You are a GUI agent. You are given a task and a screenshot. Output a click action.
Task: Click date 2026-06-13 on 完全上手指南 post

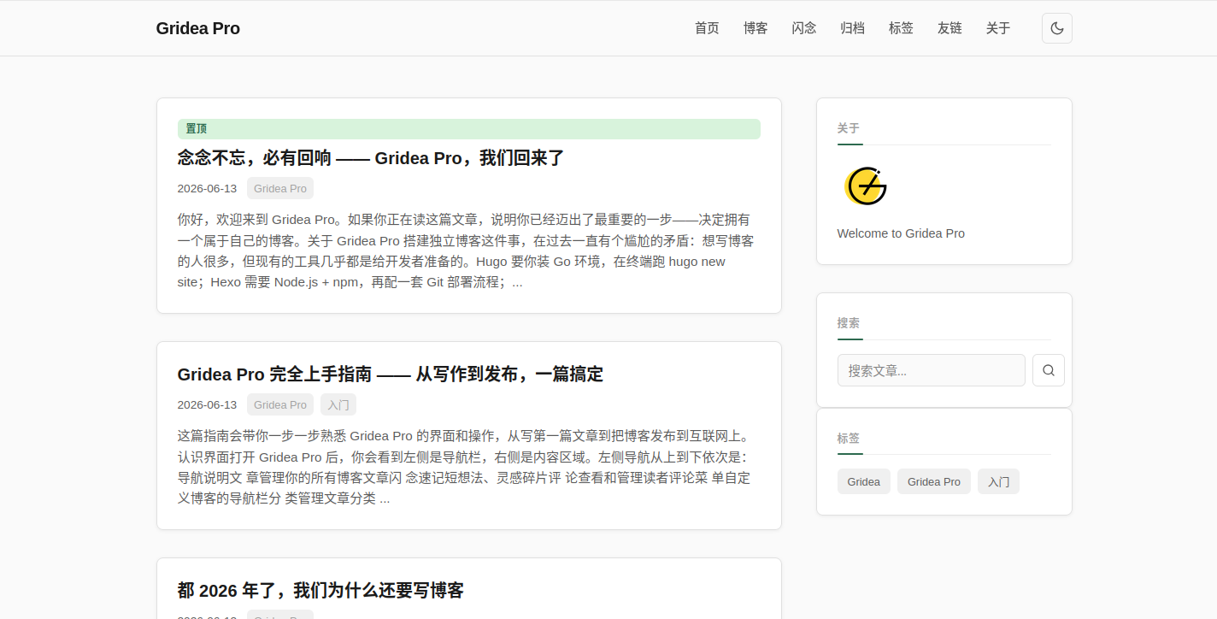207,404
